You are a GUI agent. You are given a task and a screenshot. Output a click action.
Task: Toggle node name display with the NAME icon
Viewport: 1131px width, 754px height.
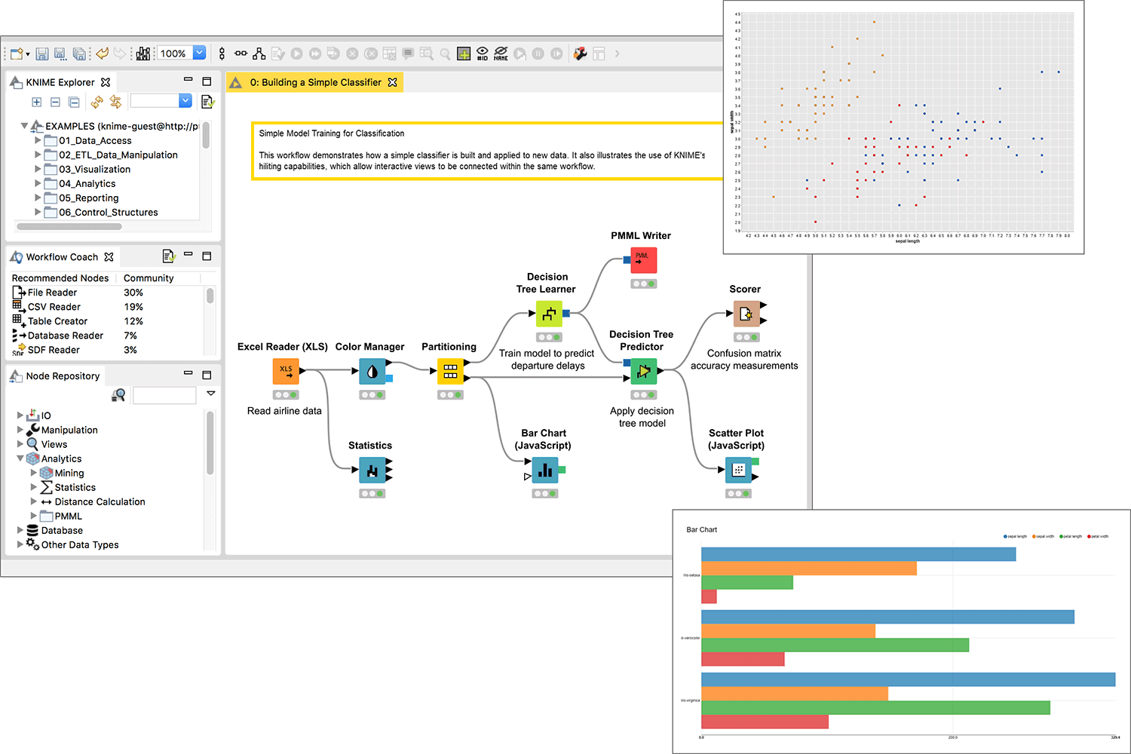(x=501, y=54)
